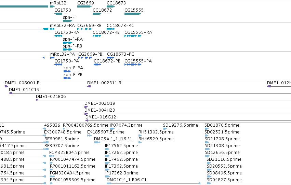Select the CG15555-PA protein
This screenshot has width=291, height=185.
click(x=133, y=65)
